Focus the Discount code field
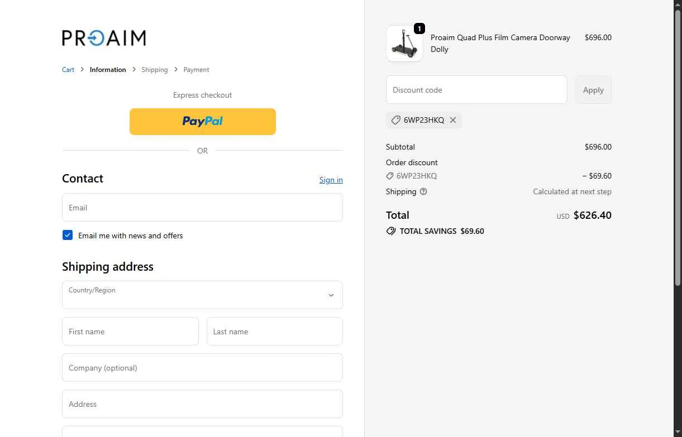This screenshot has width=682, height=437. pos(476,90)
